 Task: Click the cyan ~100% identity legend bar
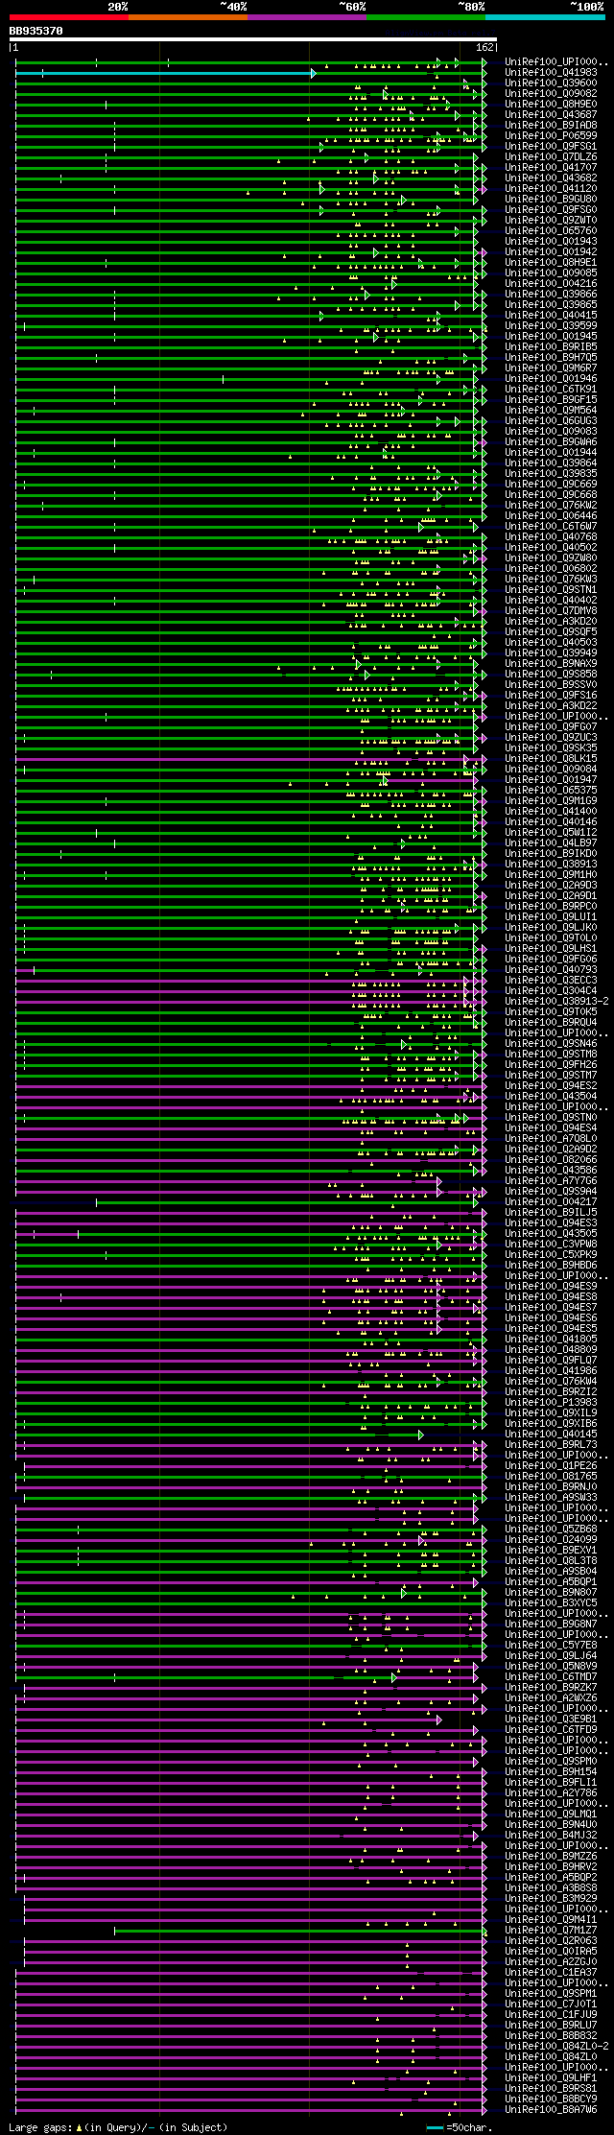[x=545, y=16]
